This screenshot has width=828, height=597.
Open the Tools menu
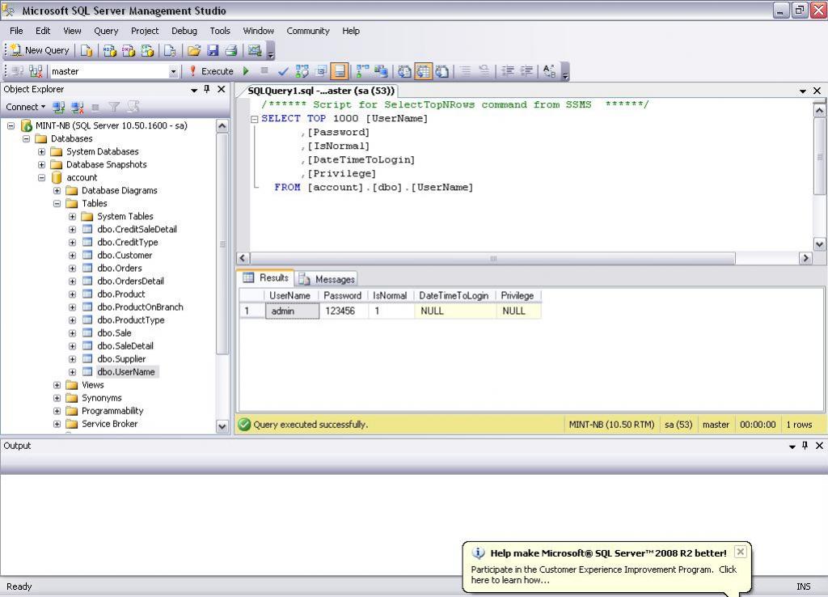[220, 31]
